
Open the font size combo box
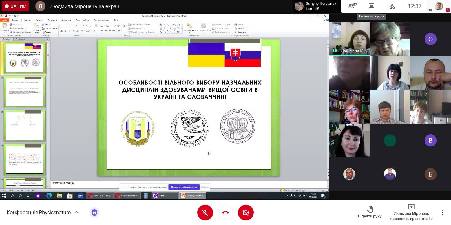click(81, 26)
